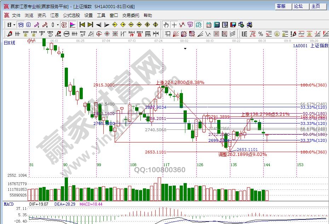Click the 日K线 chart label

click(x=10, y=43)
